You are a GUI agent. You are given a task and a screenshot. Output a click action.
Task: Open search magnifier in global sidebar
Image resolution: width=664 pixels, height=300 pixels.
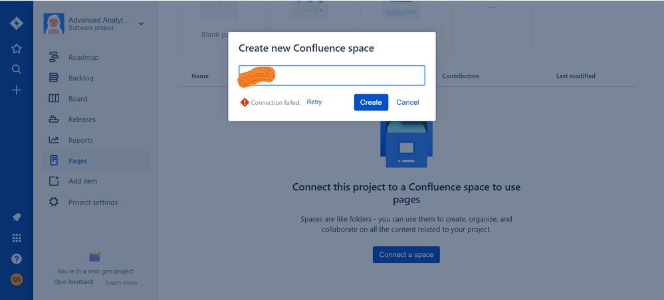[x=17, y=69]
